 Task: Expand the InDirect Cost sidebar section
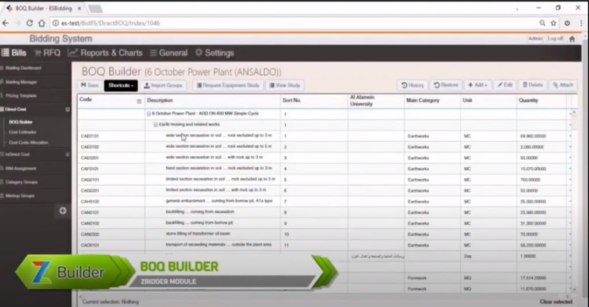tap(68, 154)
